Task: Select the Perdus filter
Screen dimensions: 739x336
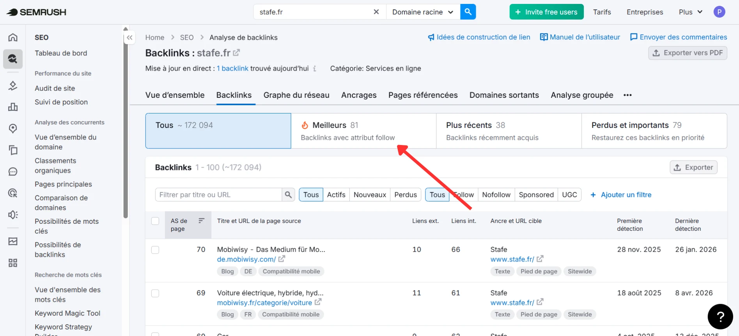Action: (406, 195)
